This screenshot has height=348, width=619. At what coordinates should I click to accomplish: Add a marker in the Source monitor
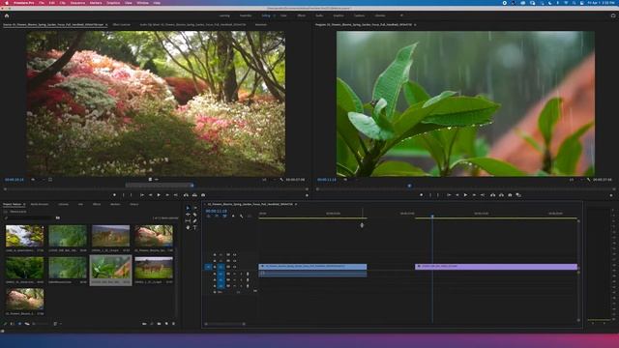(114, 195)
